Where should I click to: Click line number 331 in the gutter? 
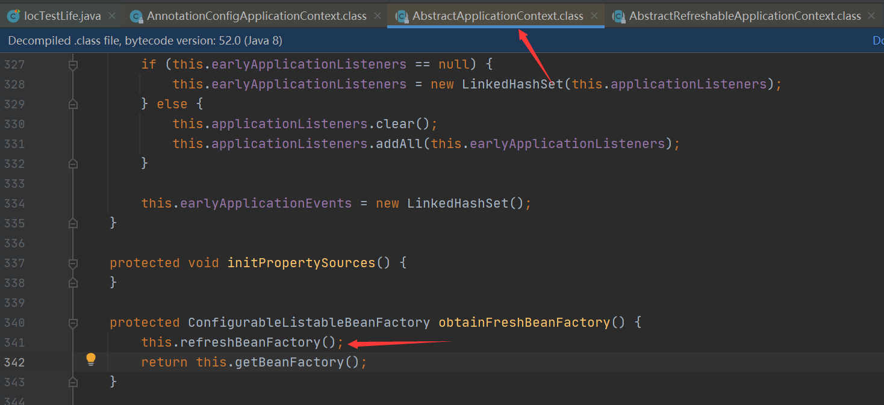pos(14,144)
